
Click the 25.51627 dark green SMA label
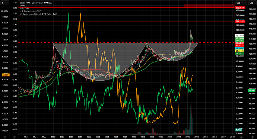click(239, 54)
